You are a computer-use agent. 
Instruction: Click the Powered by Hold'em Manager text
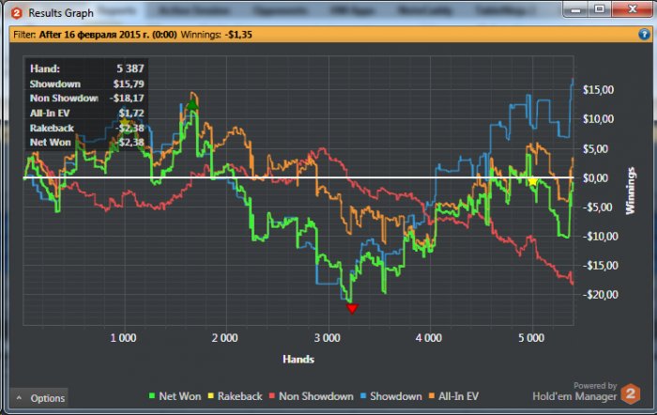pos(574,392)
